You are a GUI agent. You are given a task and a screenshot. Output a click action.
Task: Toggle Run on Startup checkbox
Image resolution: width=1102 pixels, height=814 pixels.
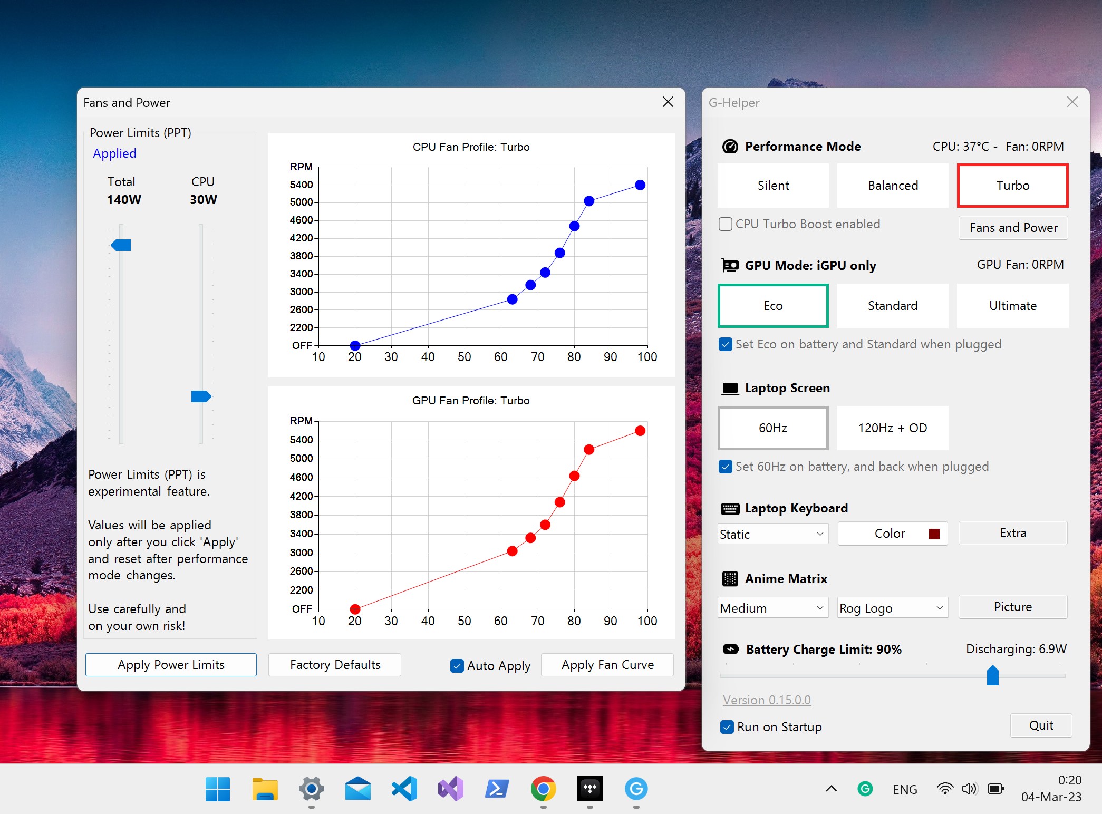pyautogui.click(x=727, y=727)
